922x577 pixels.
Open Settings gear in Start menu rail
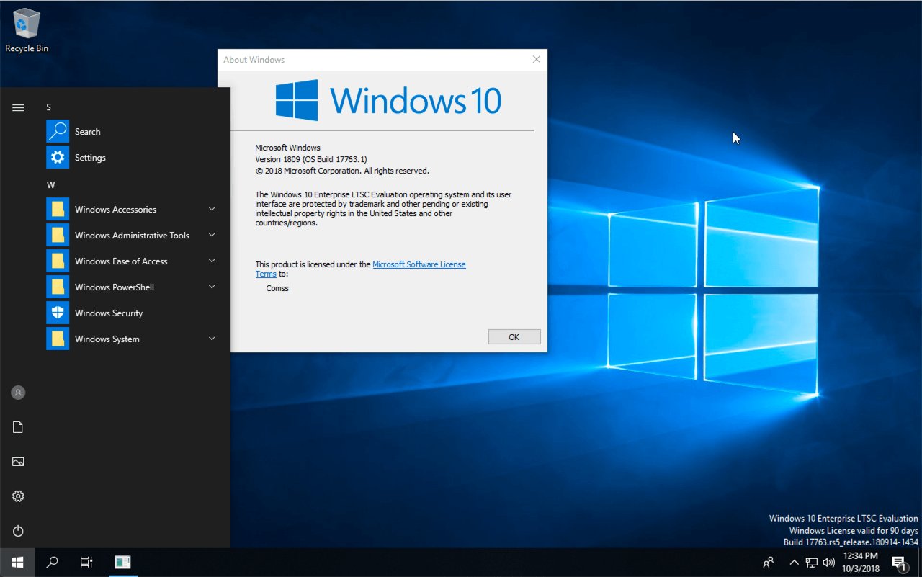(18, 496)
